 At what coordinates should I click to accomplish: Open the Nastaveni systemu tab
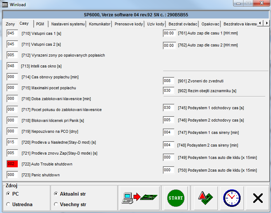click(x=68, y=24)
